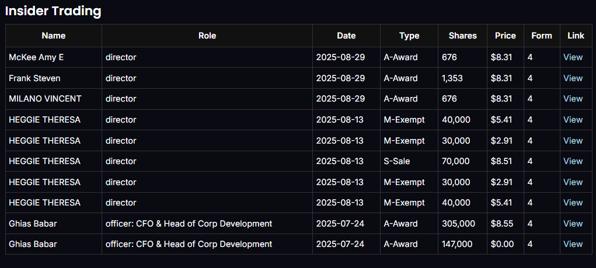
Task: Open the View link for McKee Amy E
Action: tap(573, 57)
